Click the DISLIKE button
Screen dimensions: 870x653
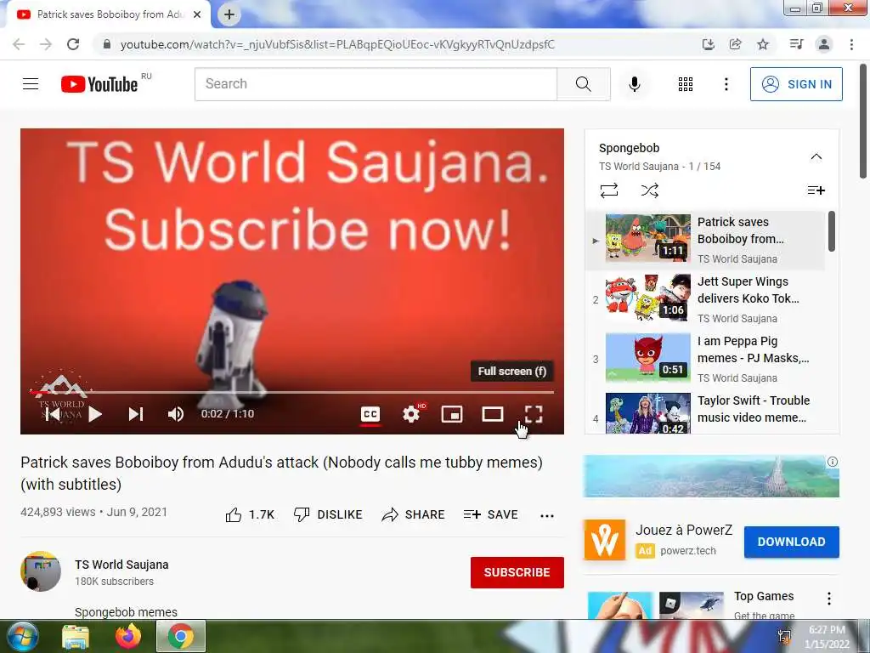(x=328, y=514)
